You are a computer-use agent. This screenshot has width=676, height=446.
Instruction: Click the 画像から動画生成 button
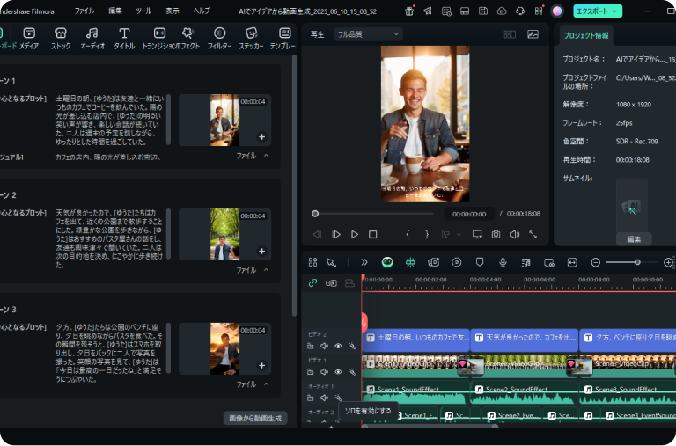click(255, 418)
